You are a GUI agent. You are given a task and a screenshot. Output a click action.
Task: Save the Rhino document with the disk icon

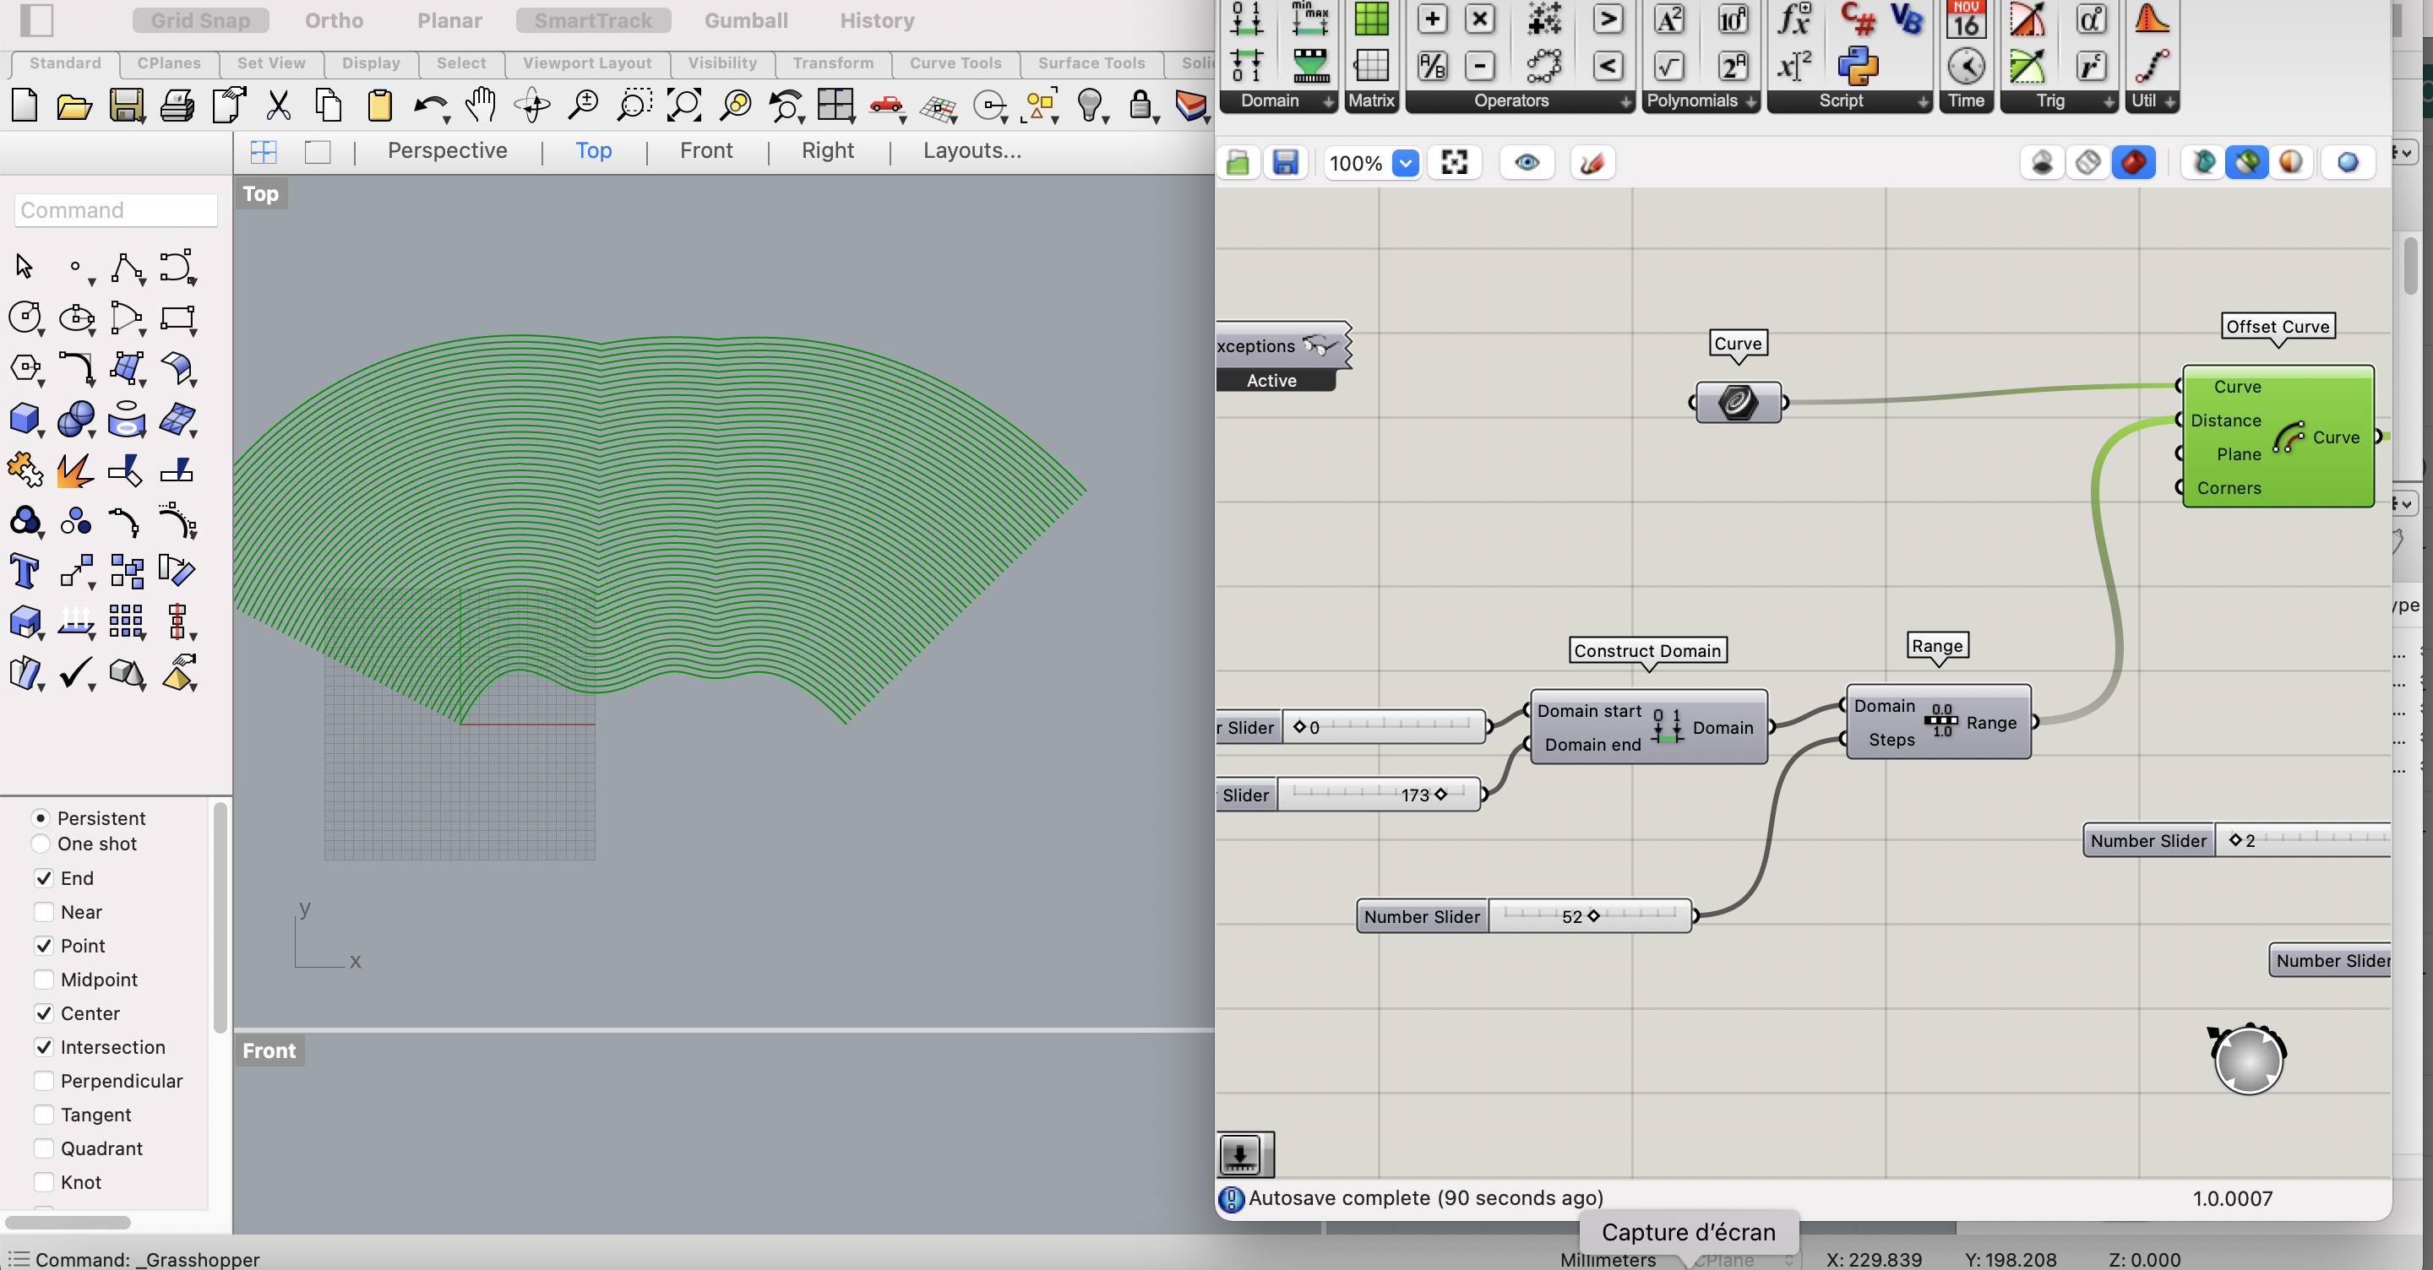126,106
